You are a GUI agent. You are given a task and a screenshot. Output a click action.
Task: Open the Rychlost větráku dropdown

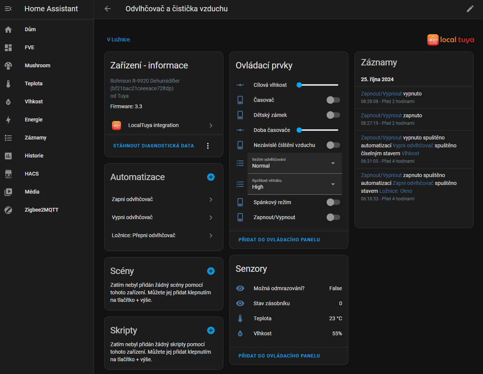pyautogui.click(x=295, y=184)
